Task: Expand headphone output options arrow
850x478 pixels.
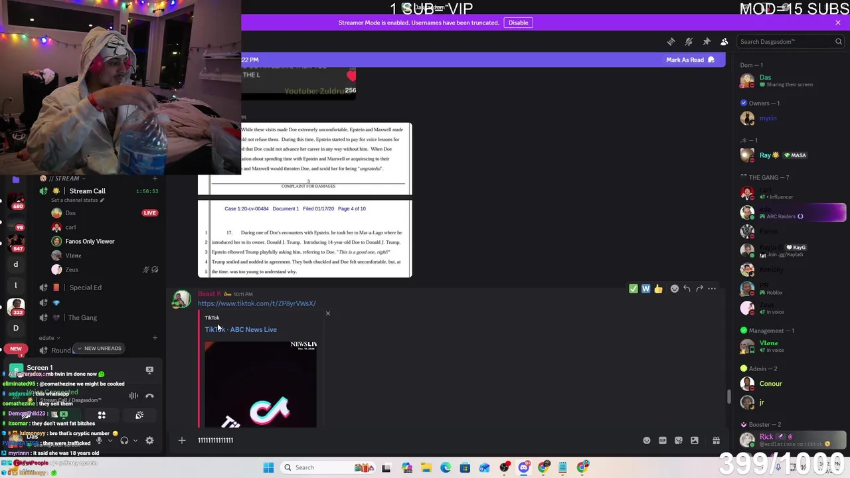Action: click(x=135, y=440)
